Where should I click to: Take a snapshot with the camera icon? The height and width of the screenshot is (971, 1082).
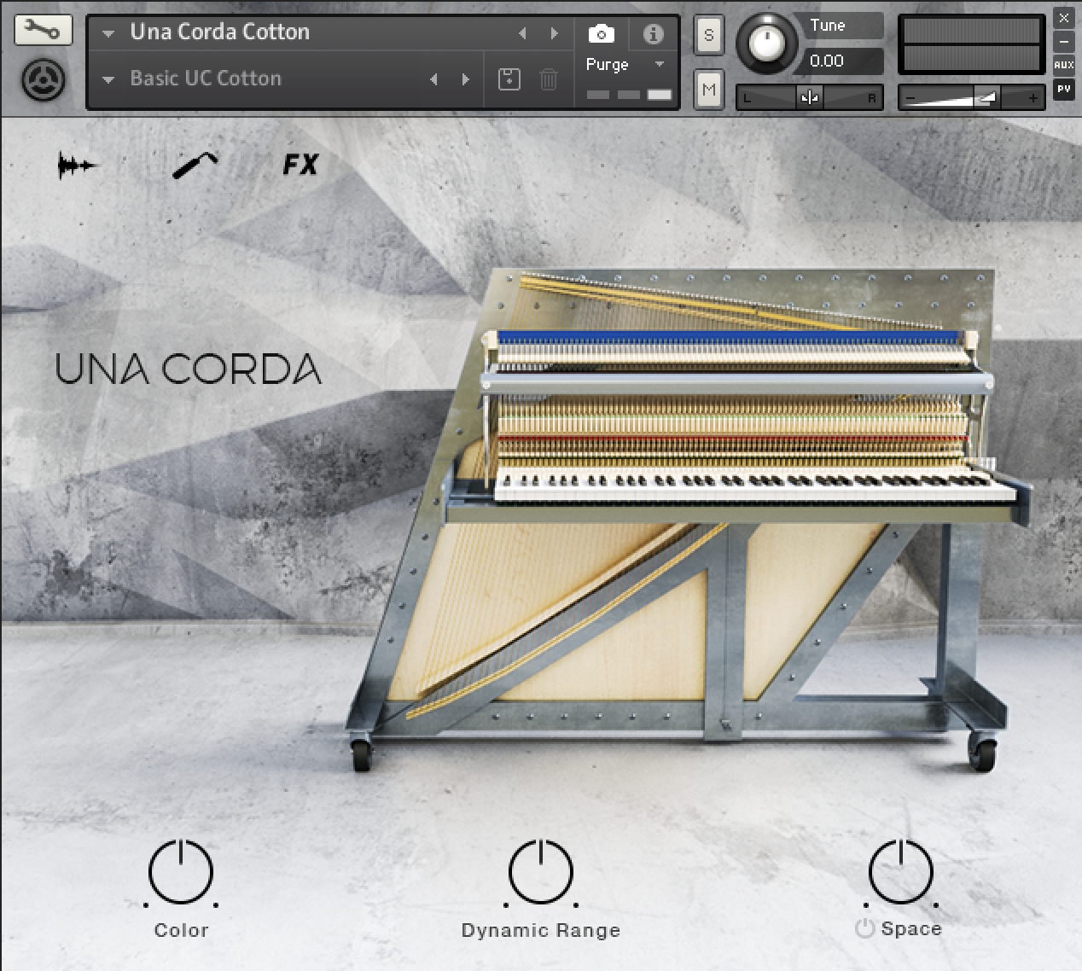pos(601,32)
